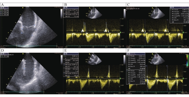Select the PR ERO 0.3 cm2 row in panel E

pos(71,69)
